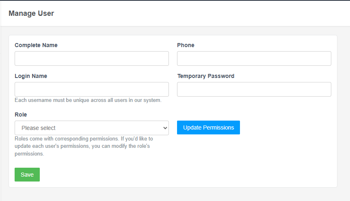Click into the Temporary Password field
This screenshot has width=350, height=201.
[254, 89]
